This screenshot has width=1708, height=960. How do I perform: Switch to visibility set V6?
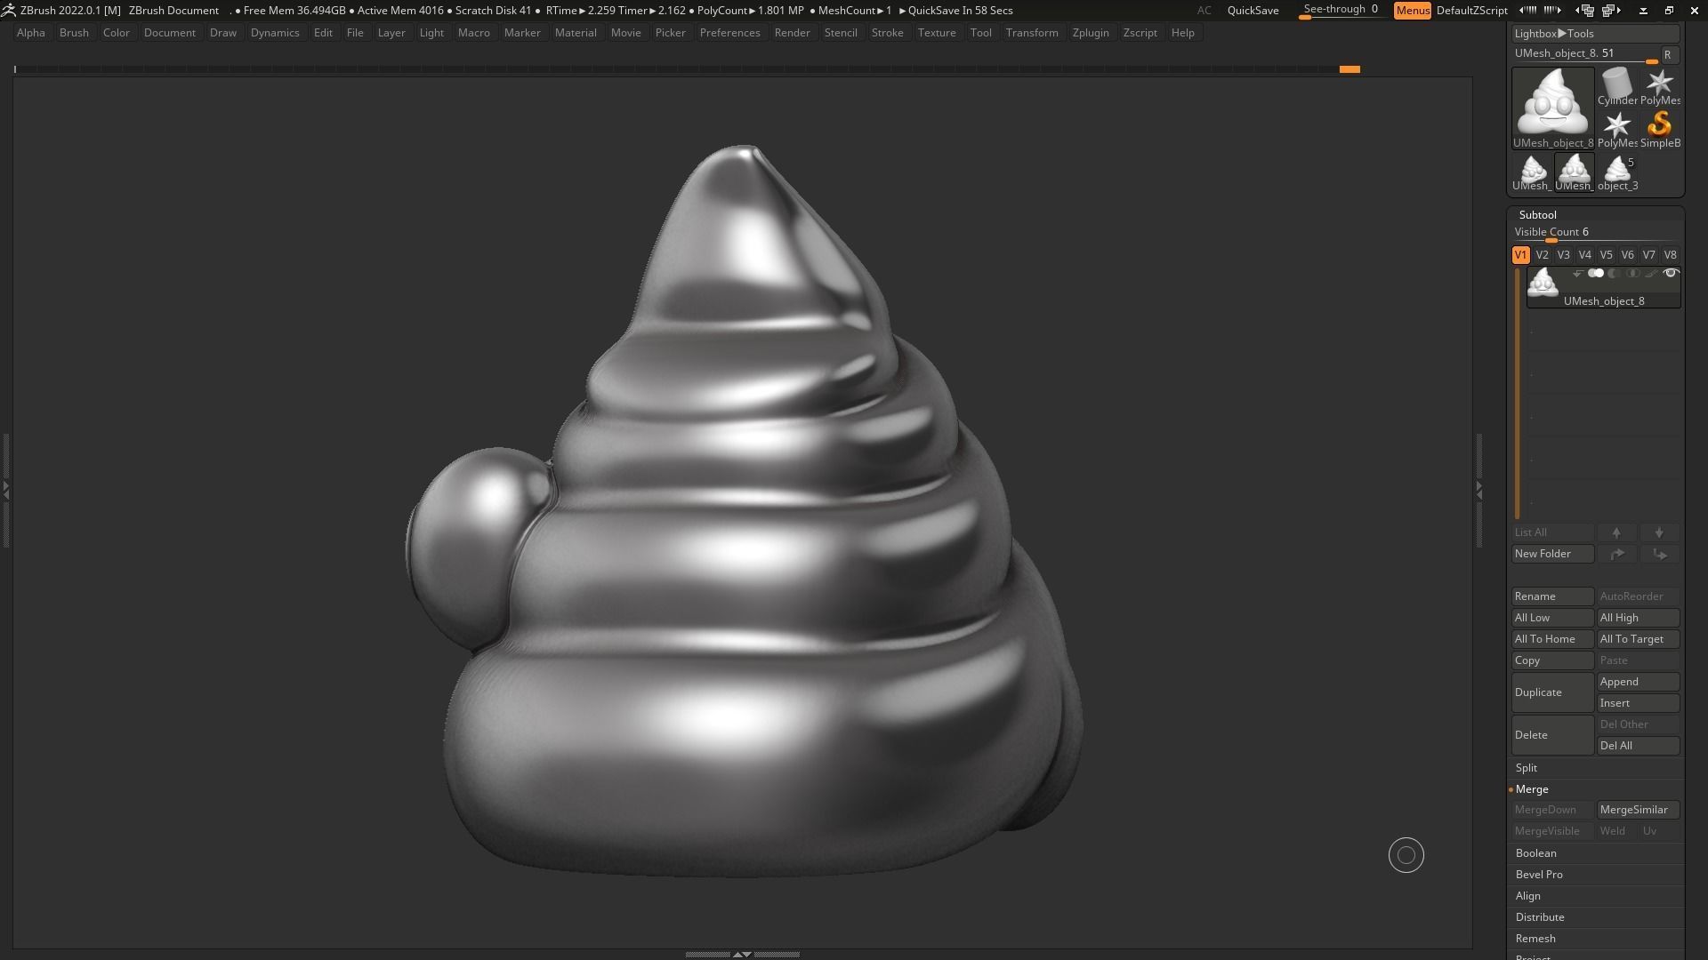[1627, 255]
